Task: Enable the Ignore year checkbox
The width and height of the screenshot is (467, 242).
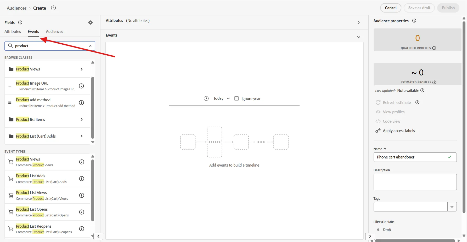Action: [237, 98]
